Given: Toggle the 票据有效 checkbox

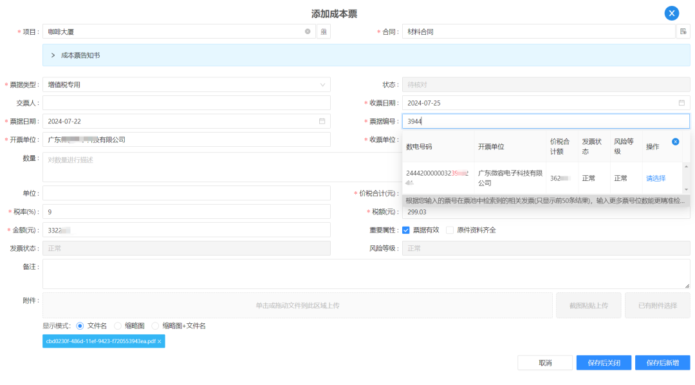Looking at the screenshot, I should click(x=406, y=230).
